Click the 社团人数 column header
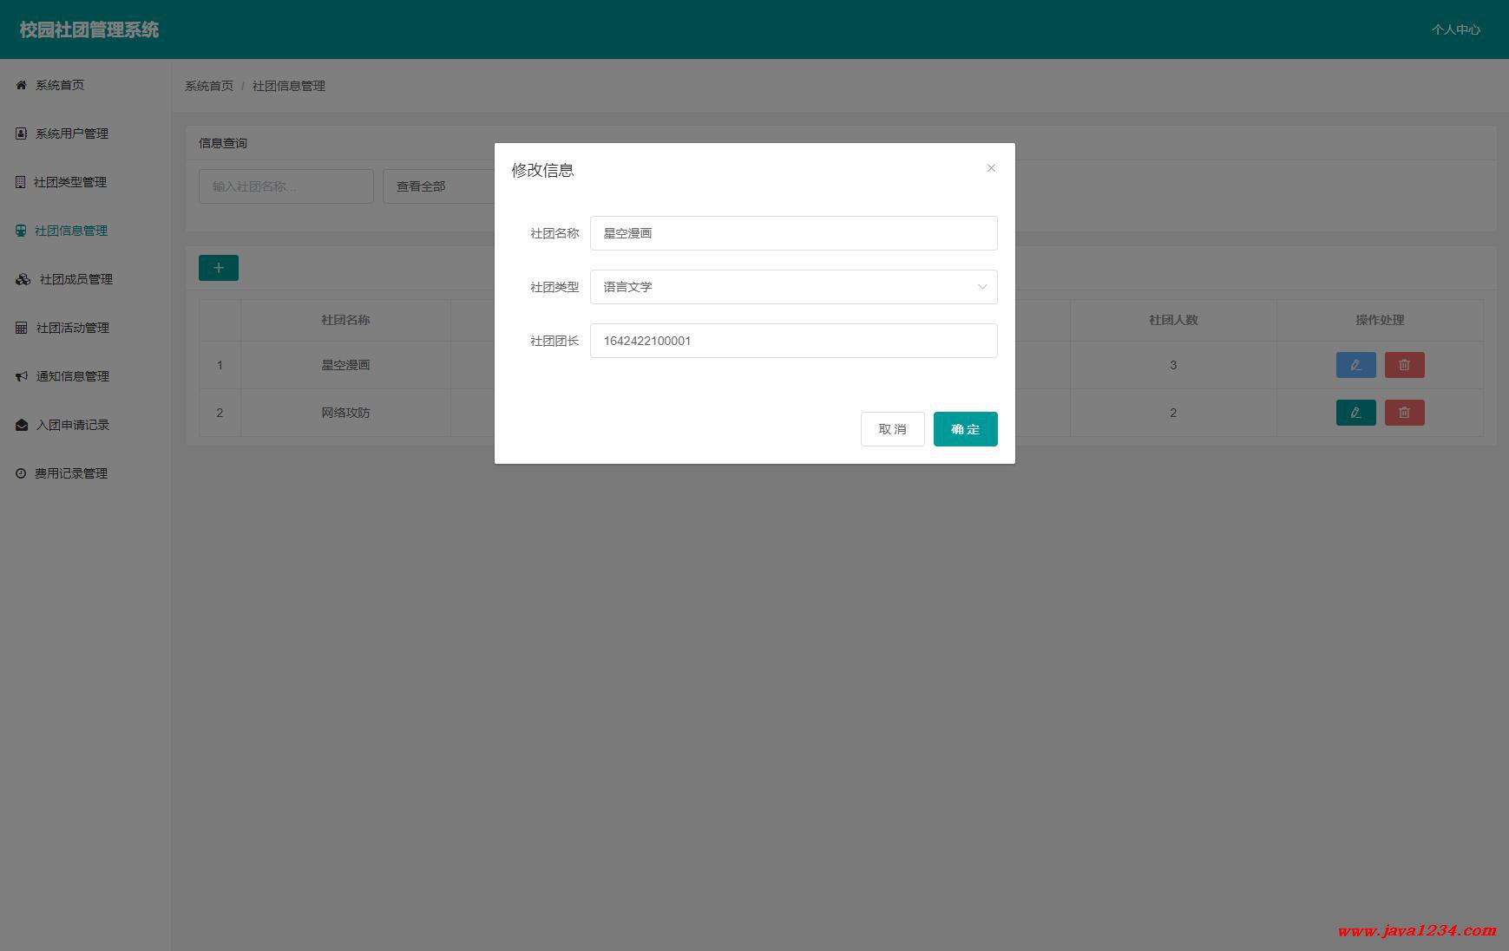The width and height of the screenshot is (1509, 951). pos(1173,320)
